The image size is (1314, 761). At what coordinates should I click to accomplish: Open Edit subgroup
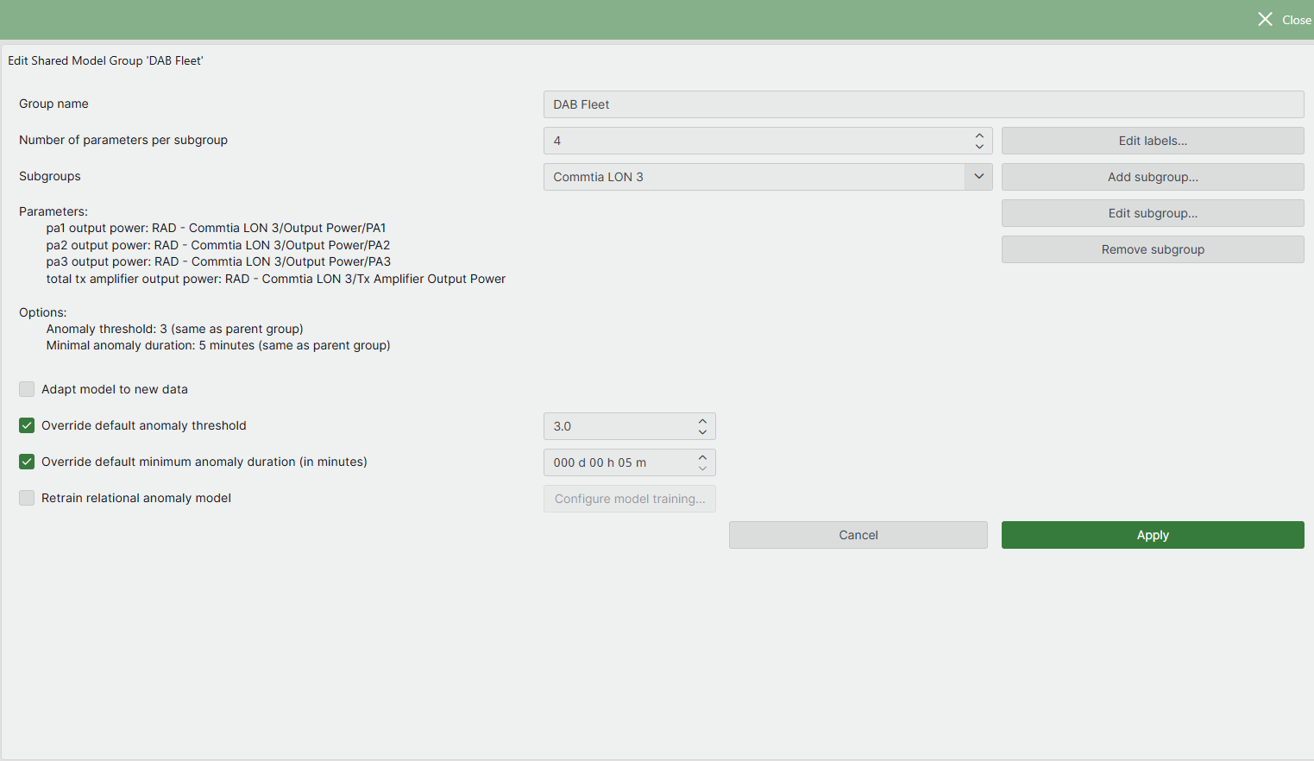tap(1153, 213)
